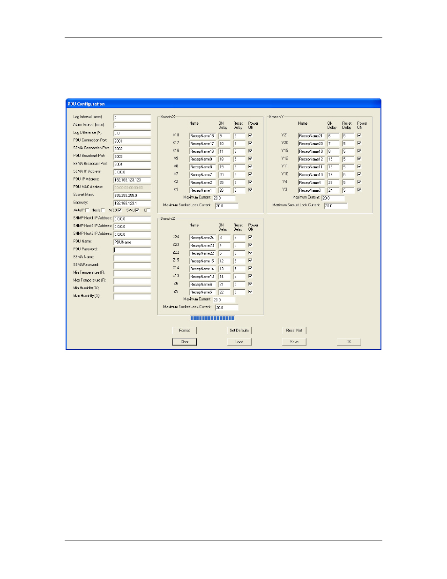This screenshot has width=447, height=579.
Task: Click the Min Humidity (%) field
Action: 132,289
